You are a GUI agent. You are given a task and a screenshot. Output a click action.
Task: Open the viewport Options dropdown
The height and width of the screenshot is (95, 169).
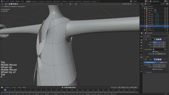click(x=135, y=4)
